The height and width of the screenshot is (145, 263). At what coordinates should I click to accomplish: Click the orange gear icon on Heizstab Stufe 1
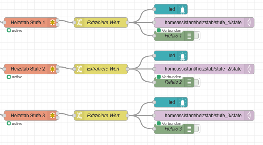pyautogui.click(x=53, y=23)
